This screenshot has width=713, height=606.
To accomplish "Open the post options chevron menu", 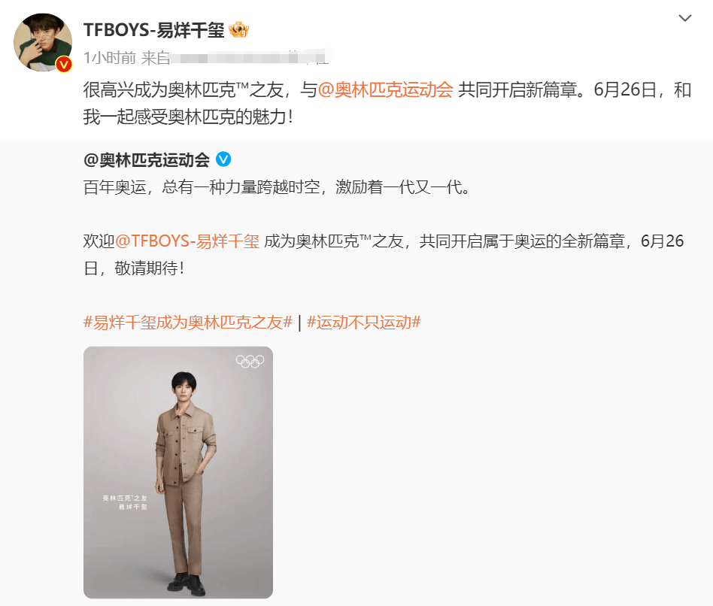I will (685, 18).
